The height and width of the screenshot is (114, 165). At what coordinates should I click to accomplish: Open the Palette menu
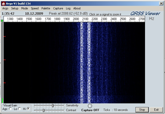pyautogui.click(x=46, y=8)
